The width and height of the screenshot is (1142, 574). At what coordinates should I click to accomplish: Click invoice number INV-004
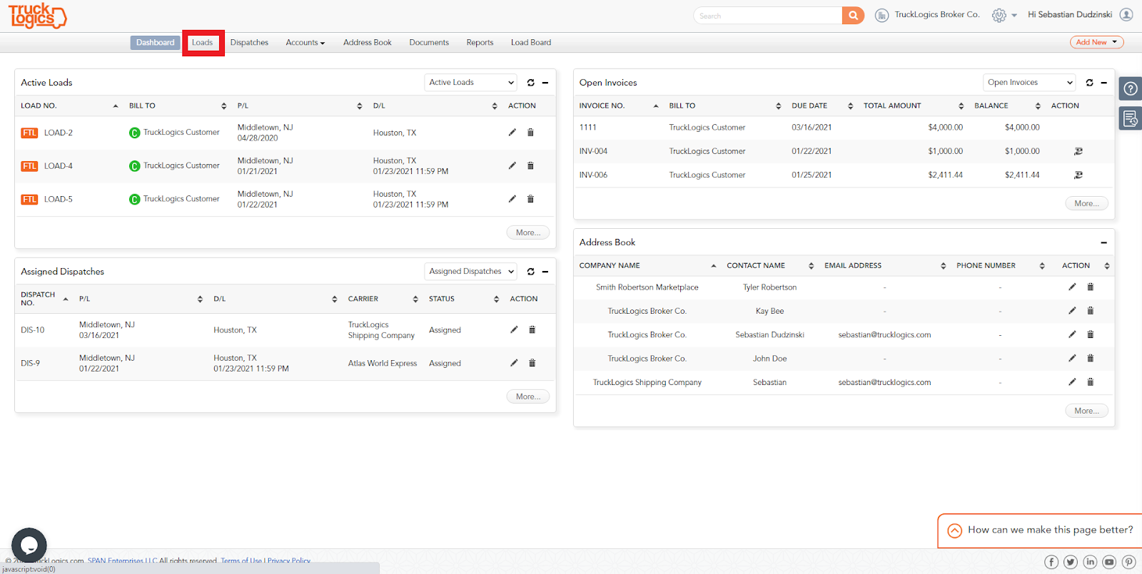click(593, 151)
